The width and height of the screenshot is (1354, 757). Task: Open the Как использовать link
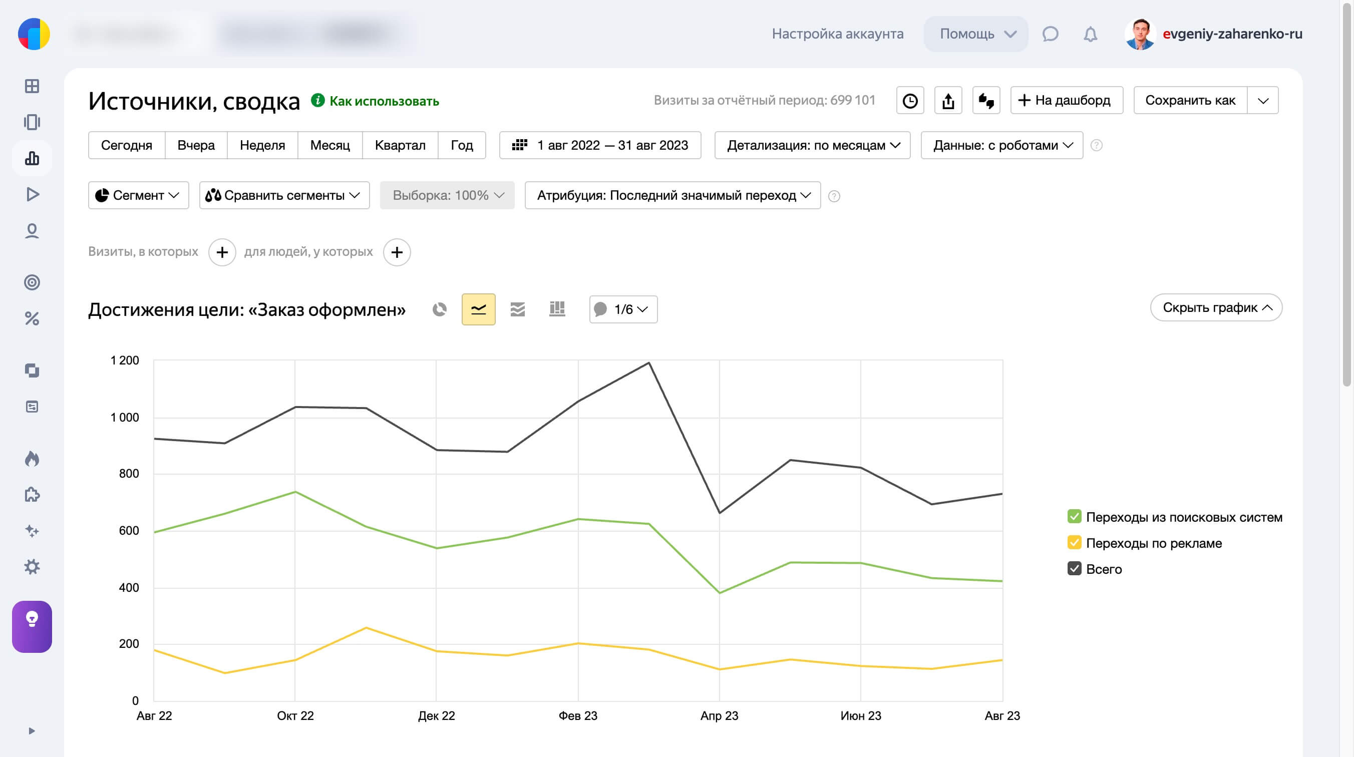[383, 101]
